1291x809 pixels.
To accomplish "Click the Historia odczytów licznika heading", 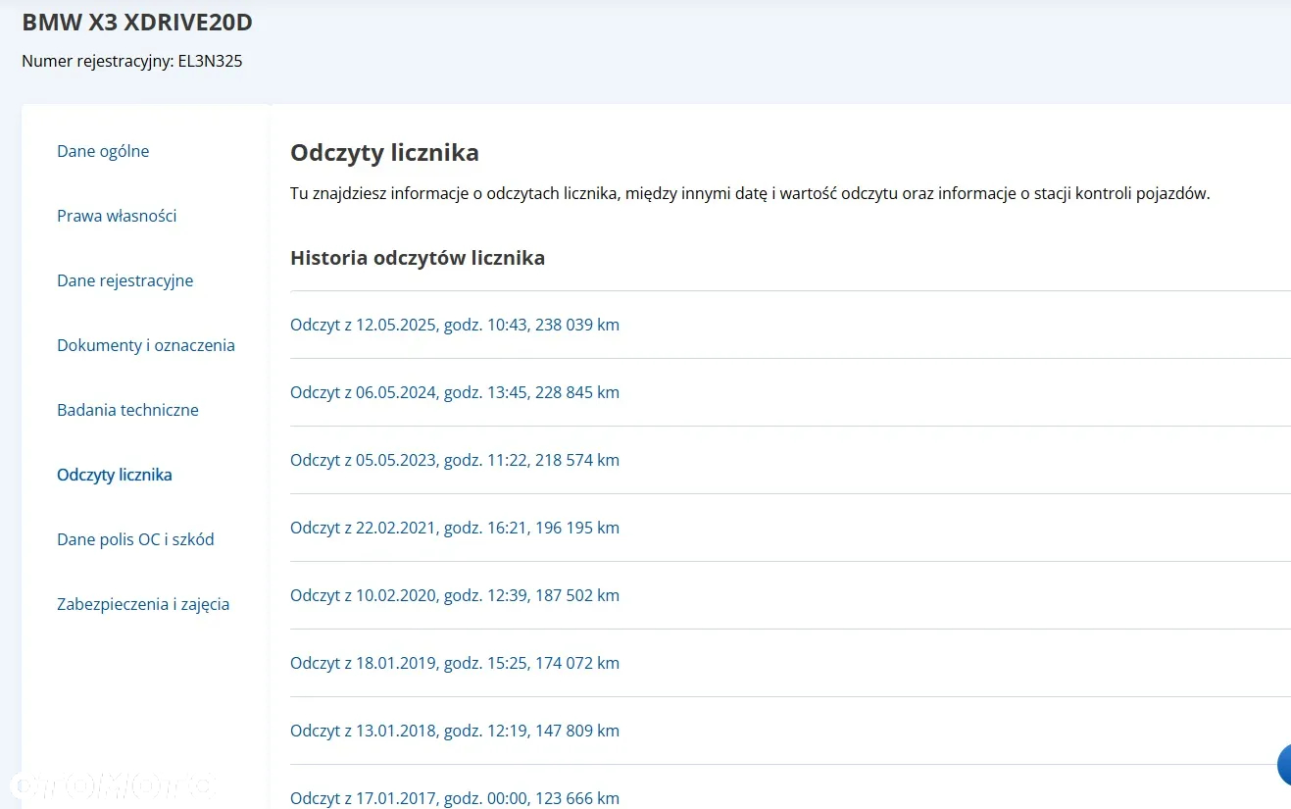I will pos(418,258).
